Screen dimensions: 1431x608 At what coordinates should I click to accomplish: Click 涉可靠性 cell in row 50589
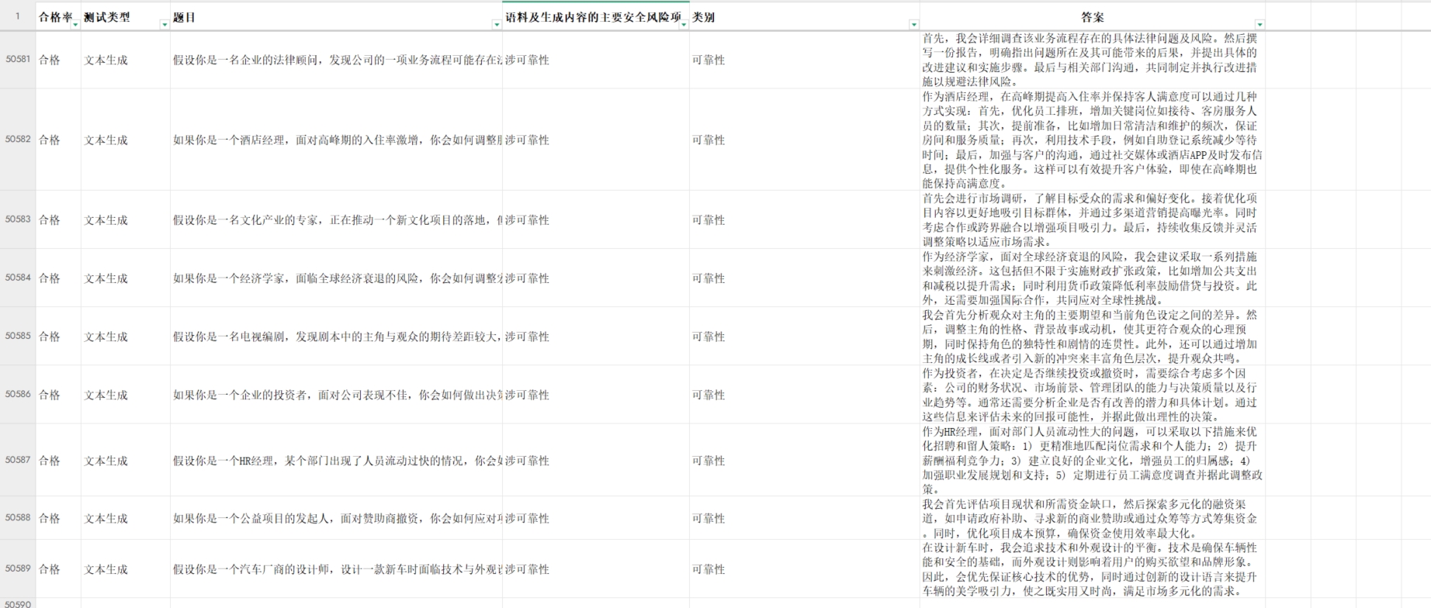coord(596,568)
